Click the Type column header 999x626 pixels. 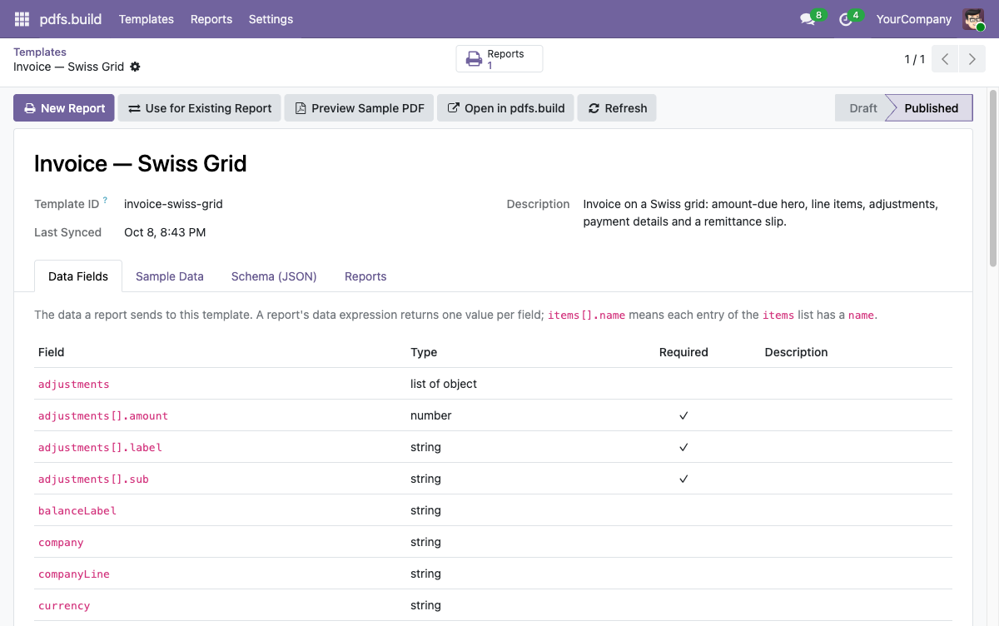click(424, 352)
